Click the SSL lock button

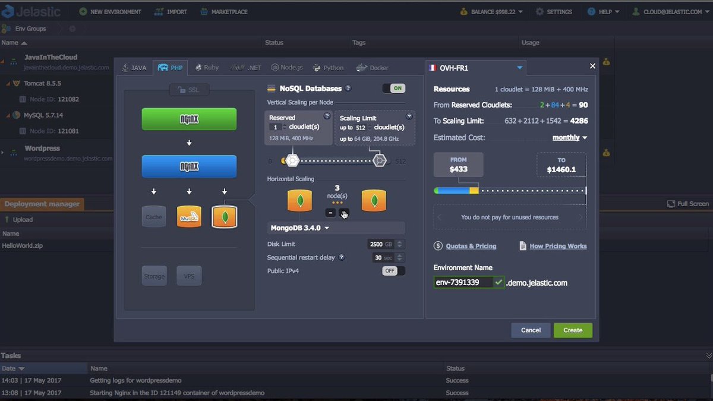(189, 90)
